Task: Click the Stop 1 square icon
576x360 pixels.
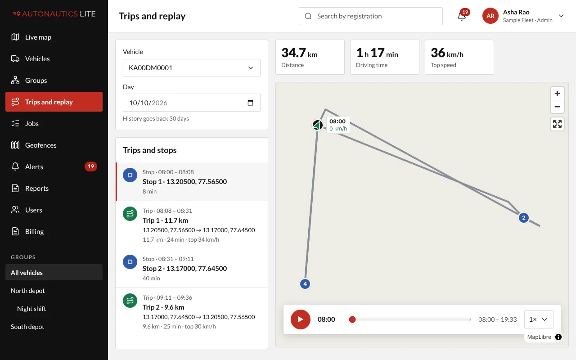Action: [130, 175]
